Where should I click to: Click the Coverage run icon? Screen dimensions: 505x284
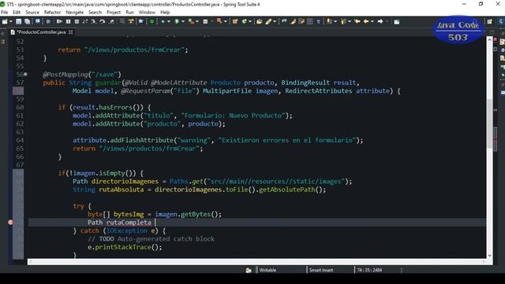click(x=192, y=21)
